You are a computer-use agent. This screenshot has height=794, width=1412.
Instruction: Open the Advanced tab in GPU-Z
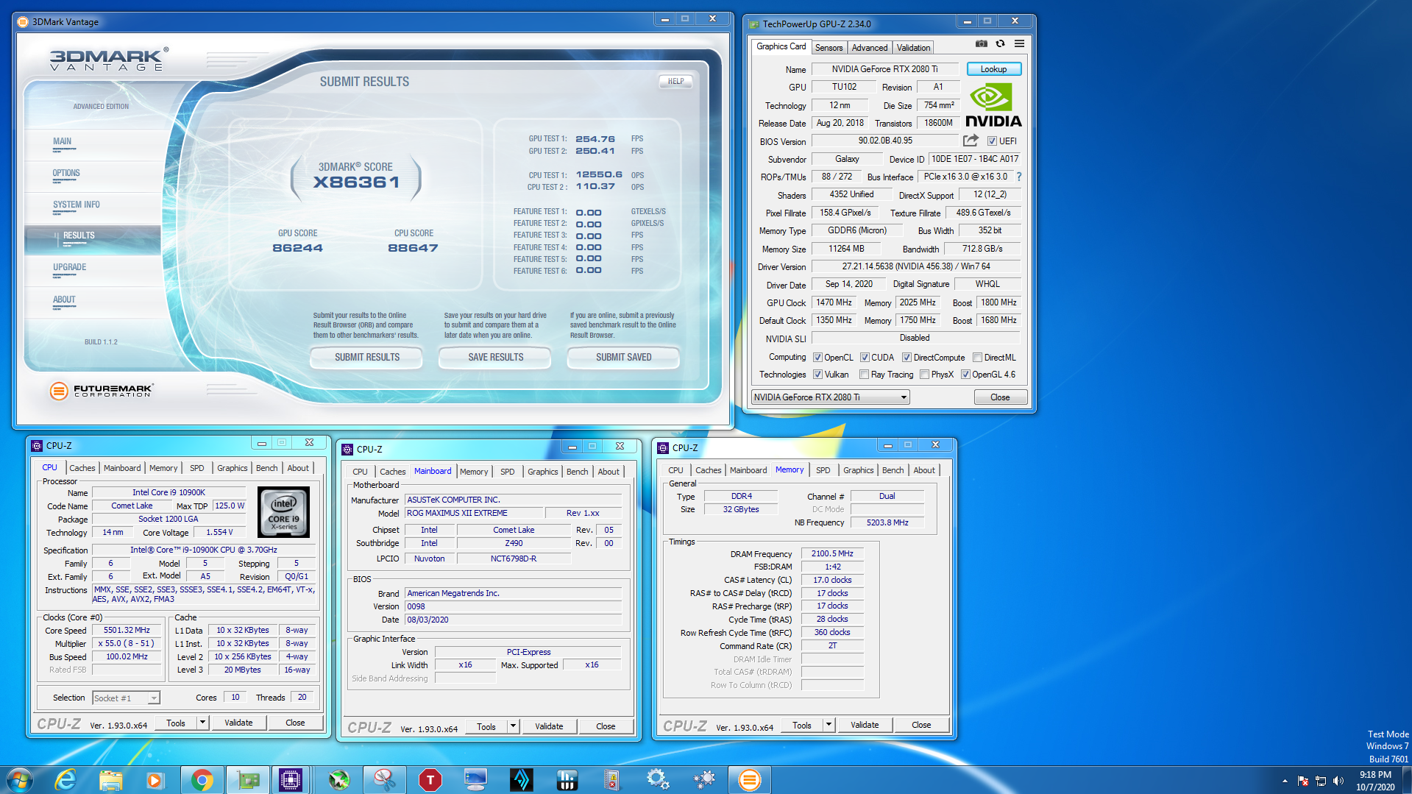tap(869, 48)
